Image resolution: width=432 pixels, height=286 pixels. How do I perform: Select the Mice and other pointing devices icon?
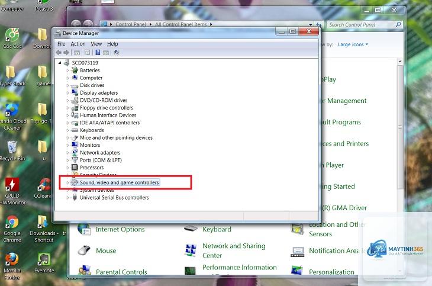point(75,137)
